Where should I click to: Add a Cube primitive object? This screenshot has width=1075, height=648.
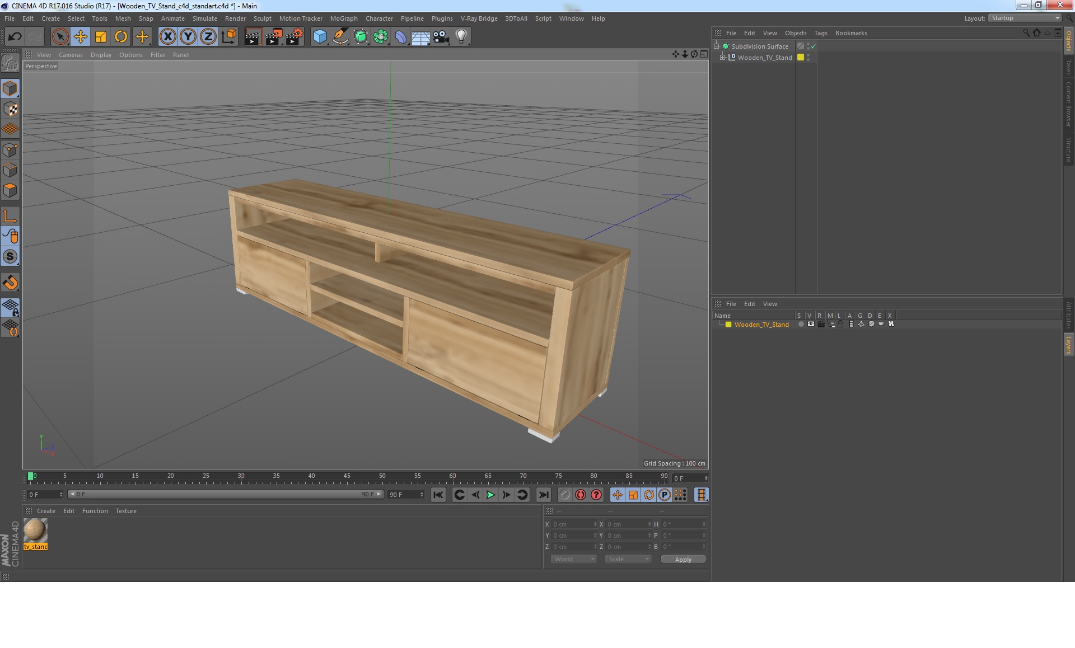(x=320, y=37)
